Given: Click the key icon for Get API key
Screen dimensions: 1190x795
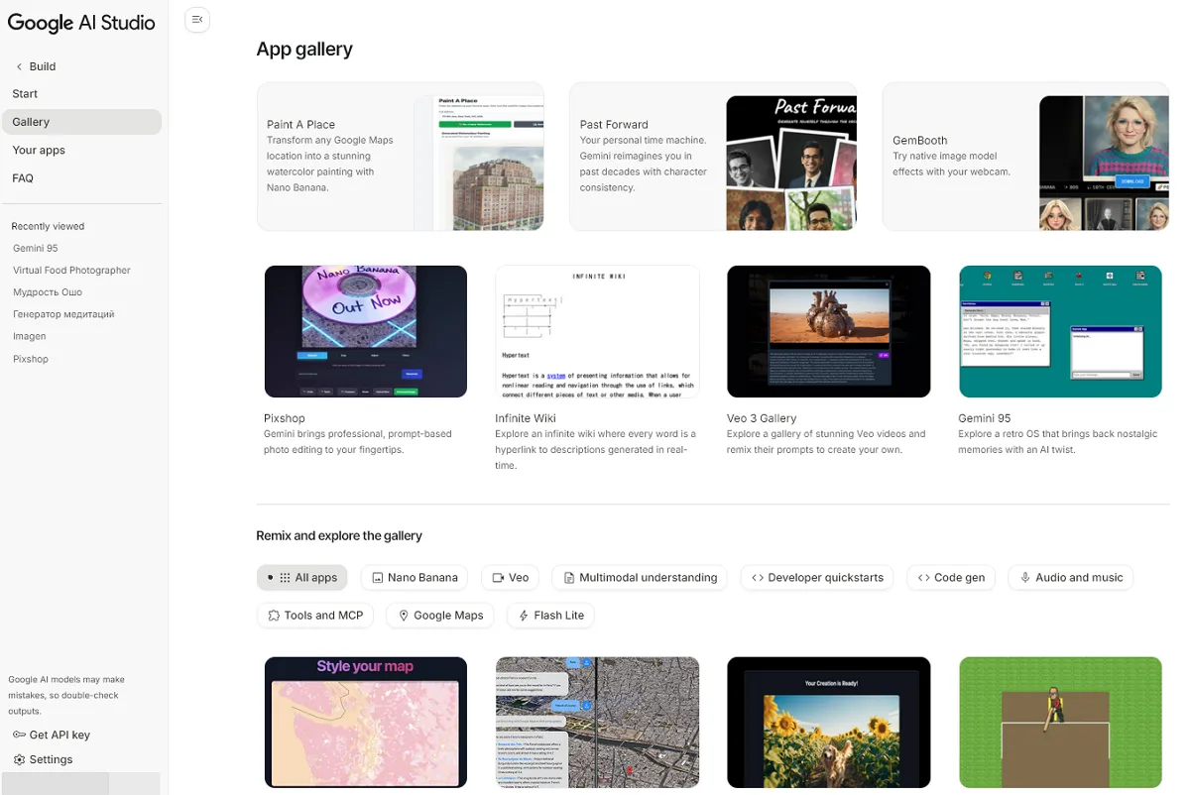Looking at the screenshot, I should point(19,735).
